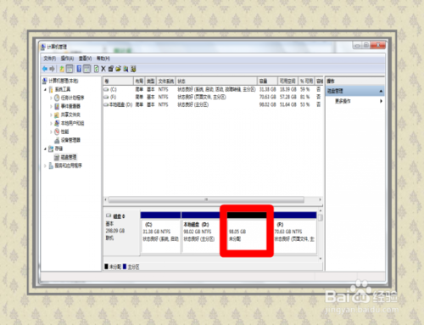The width and height of the screenshot is (424, 325).
Task: Click 更多操作 in the actions pane
Action: click(343, 101)
